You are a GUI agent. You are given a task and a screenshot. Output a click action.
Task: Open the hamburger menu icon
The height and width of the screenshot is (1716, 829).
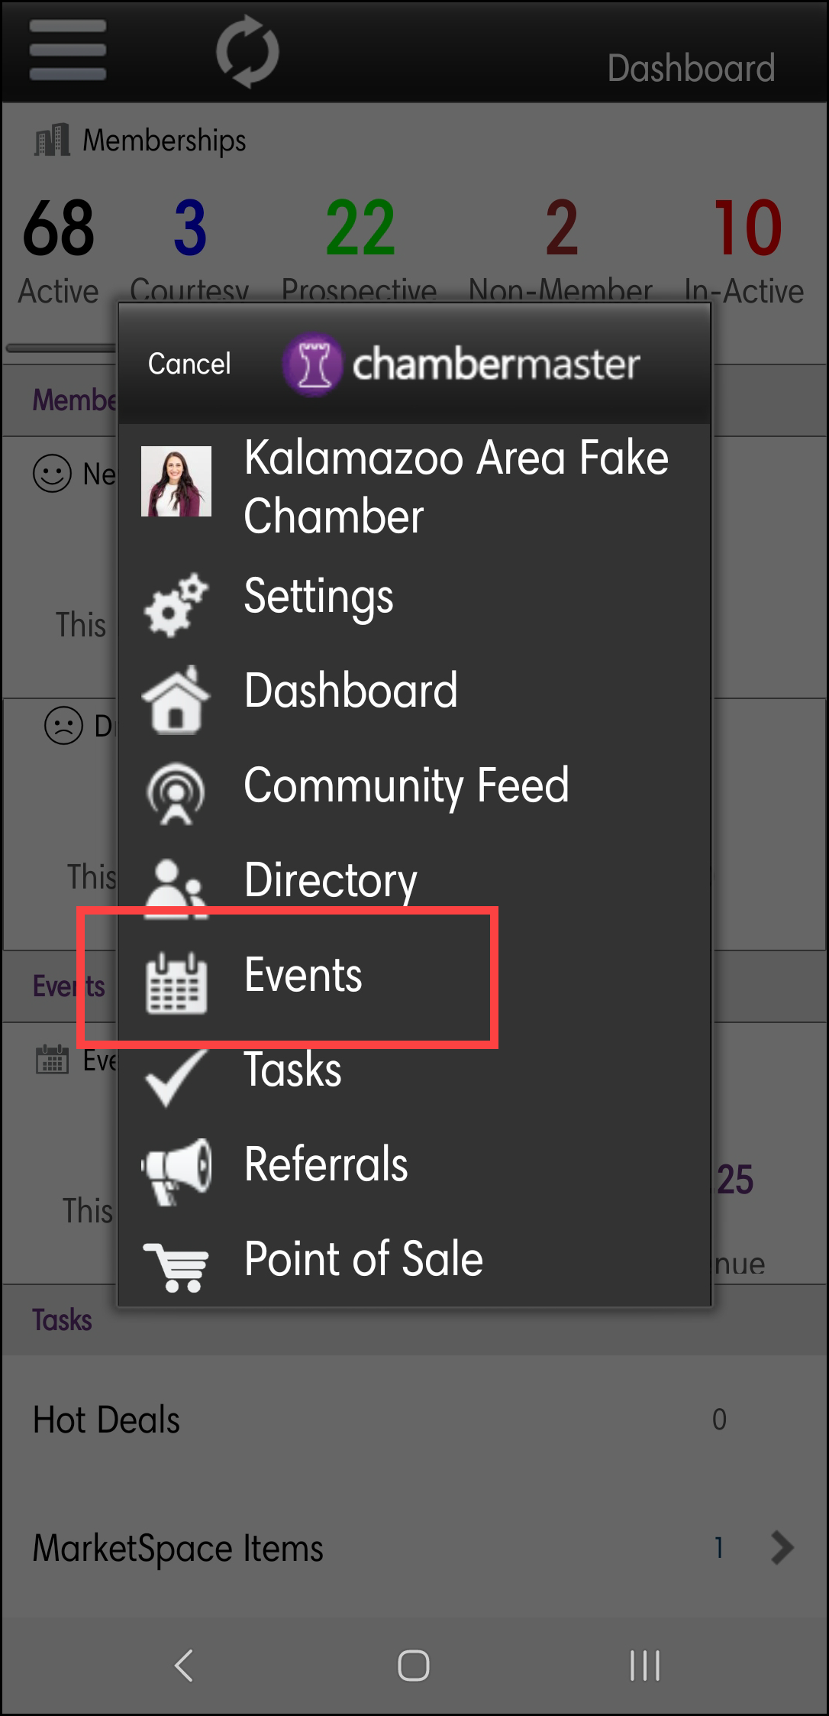click(x=67, y=50)
